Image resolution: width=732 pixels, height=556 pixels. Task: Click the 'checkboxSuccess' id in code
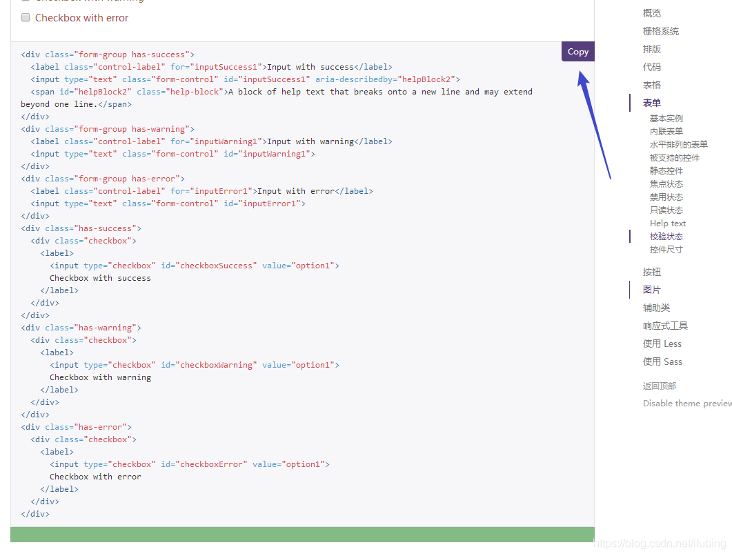216,266
